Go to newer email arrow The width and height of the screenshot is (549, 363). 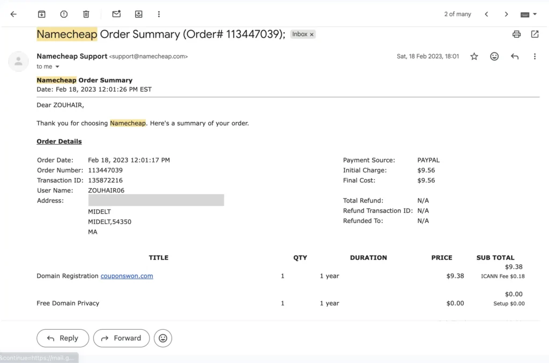[486, 14]
